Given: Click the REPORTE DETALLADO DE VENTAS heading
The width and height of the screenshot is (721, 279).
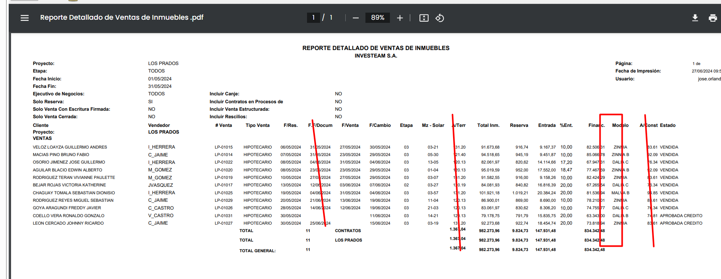Looking at the screenshot, I should 376,48.
